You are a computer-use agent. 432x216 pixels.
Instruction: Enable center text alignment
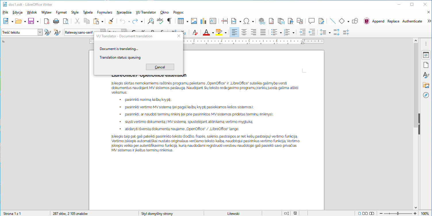244,32
